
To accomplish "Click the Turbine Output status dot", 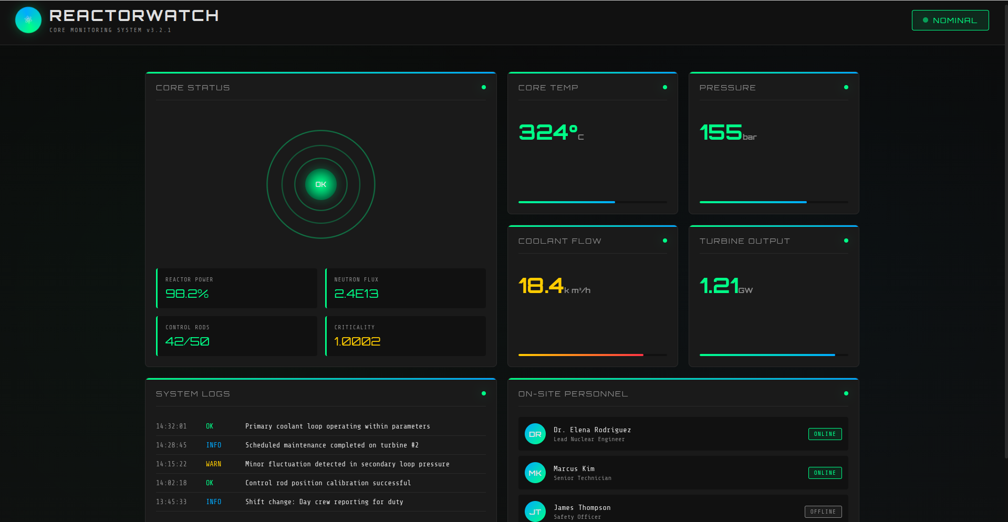I will click(846, 241).
